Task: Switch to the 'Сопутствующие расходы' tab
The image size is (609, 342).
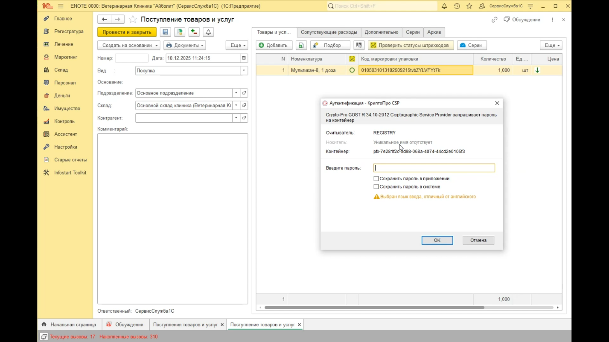Action: tap(329, 32)
